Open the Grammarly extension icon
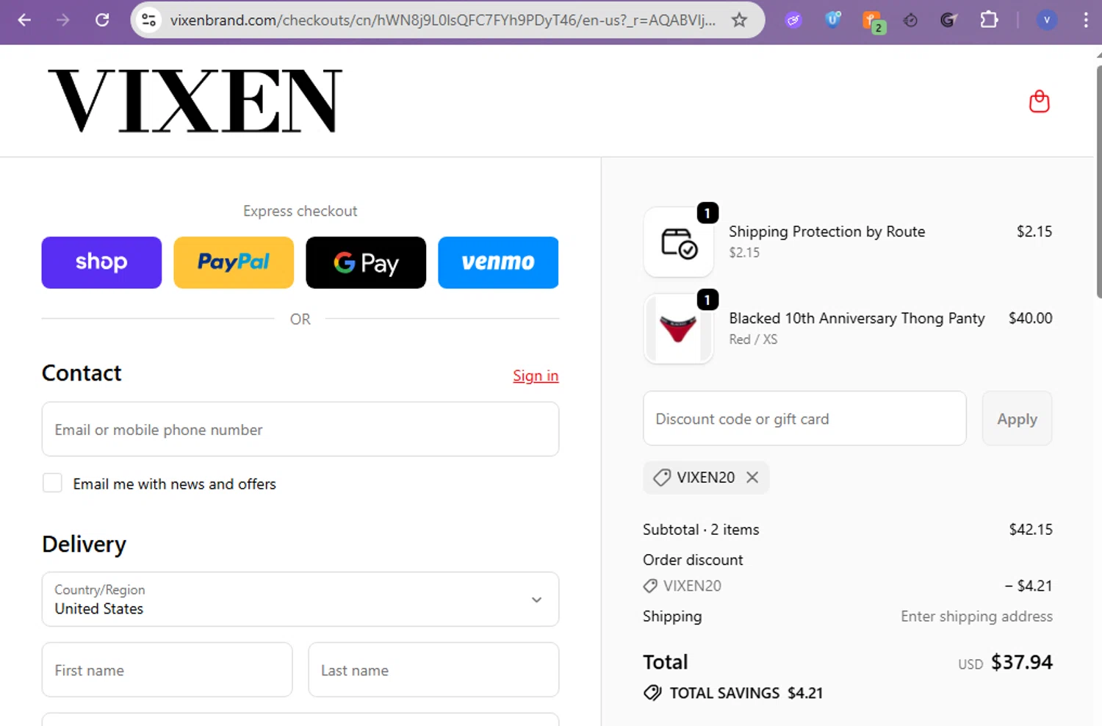Viewport: 1102px width, 726px height. tap(948, 20)
